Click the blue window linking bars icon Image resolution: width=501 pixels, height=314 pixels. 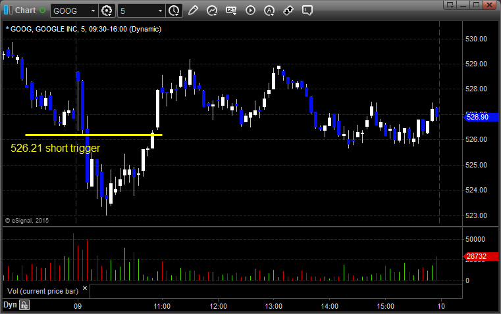(9, 11)
